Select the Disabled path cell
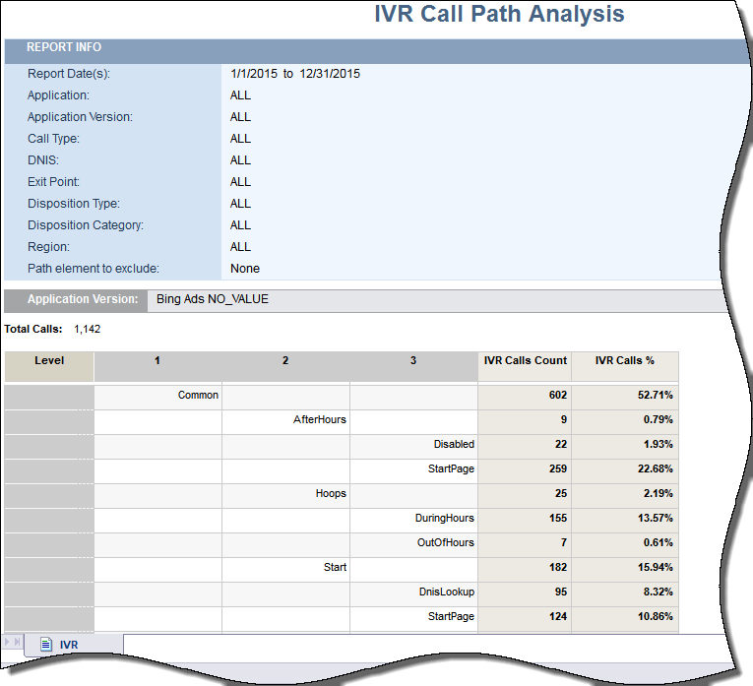 [x=453, y=445]
